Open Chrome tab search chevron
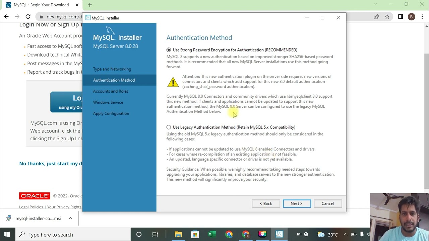This screenshot has width=429, height=241. (x=375, y=4)
